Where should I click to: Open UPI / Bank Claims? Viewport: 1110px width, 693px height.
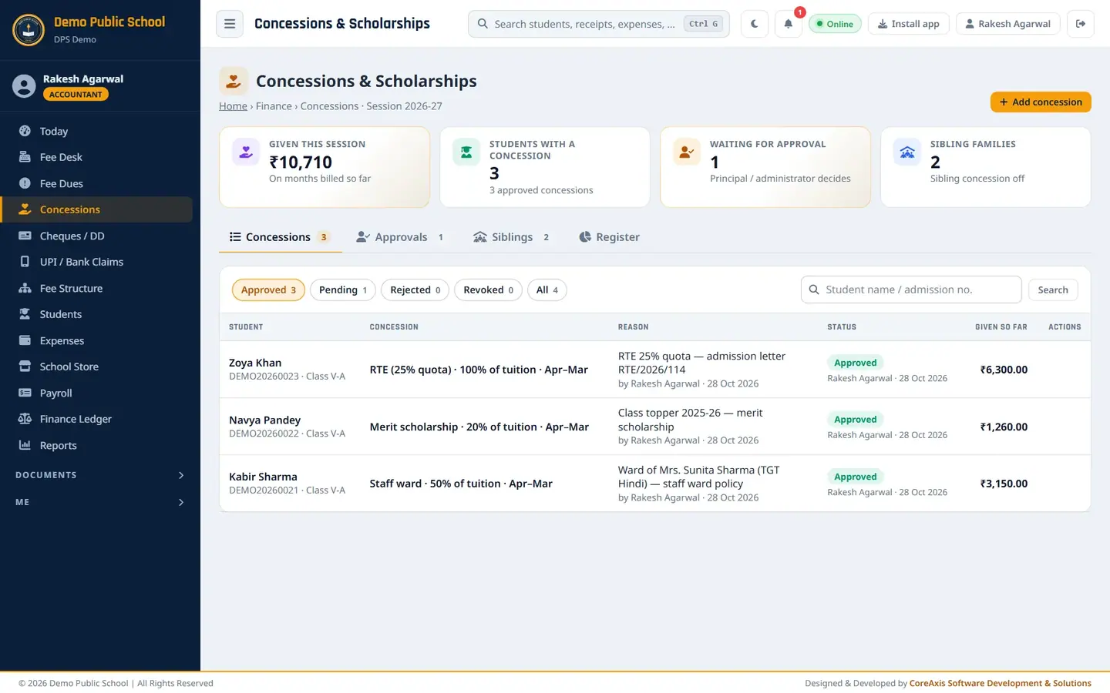[96, 262]
